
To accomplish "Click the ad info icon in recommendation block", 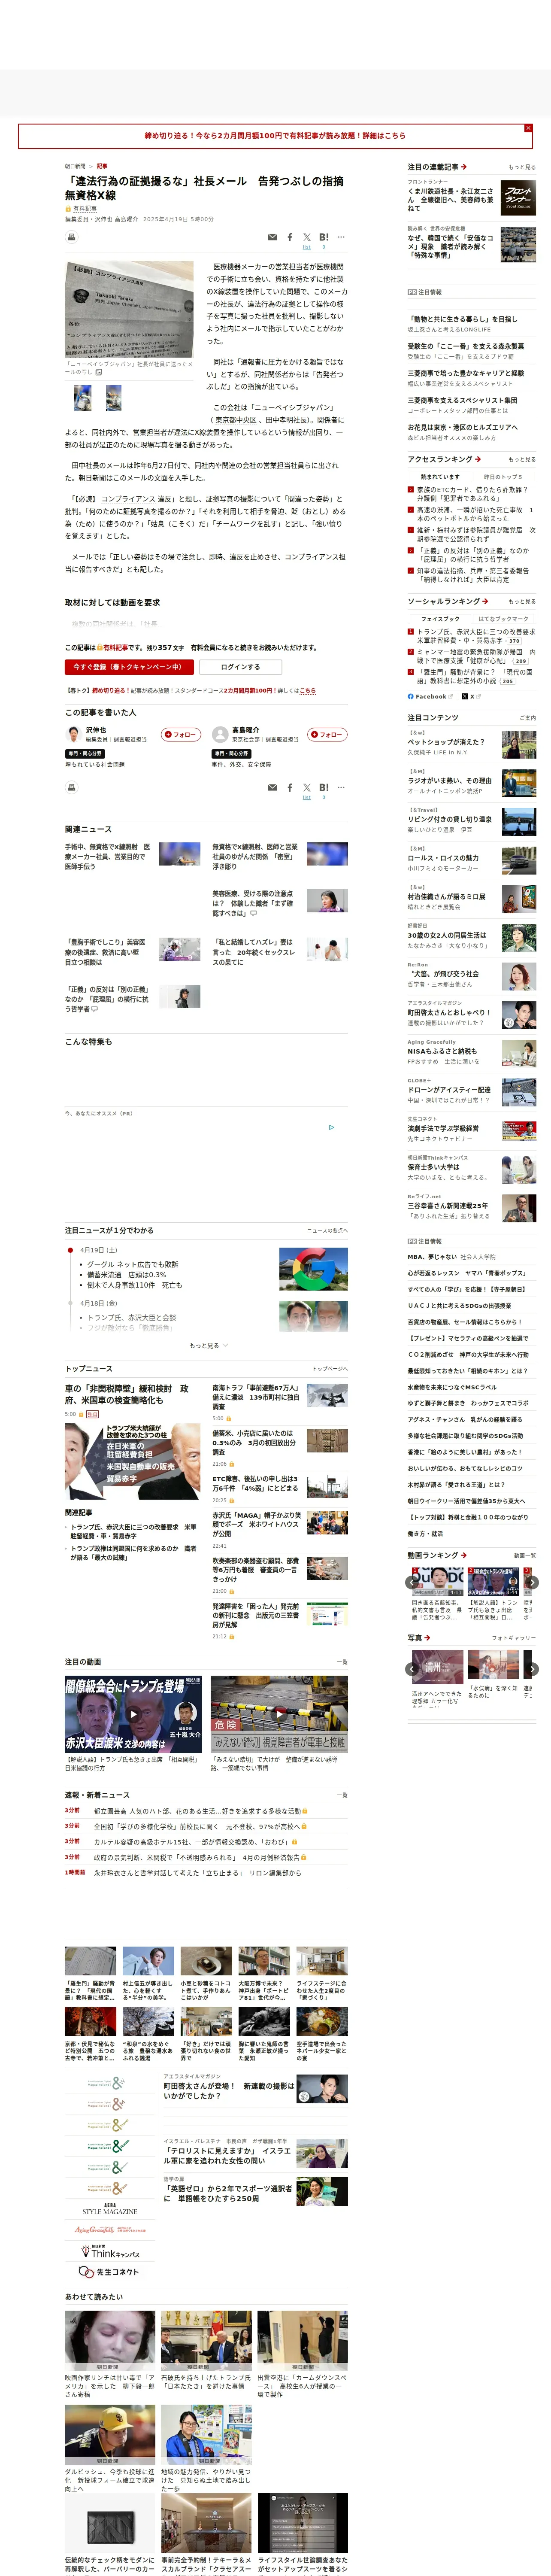I will click(332, 1127).
